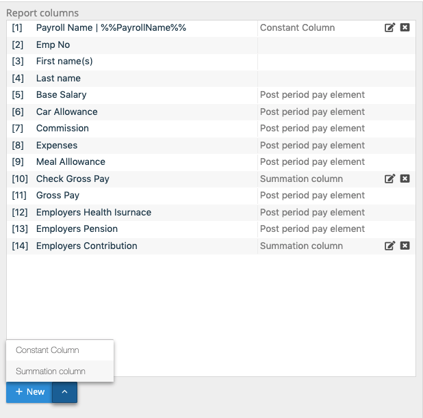This screenshot has width=423, height=418.
Task: Edit the Check Gross Pay summation column
Action: (x=389, y=179)
